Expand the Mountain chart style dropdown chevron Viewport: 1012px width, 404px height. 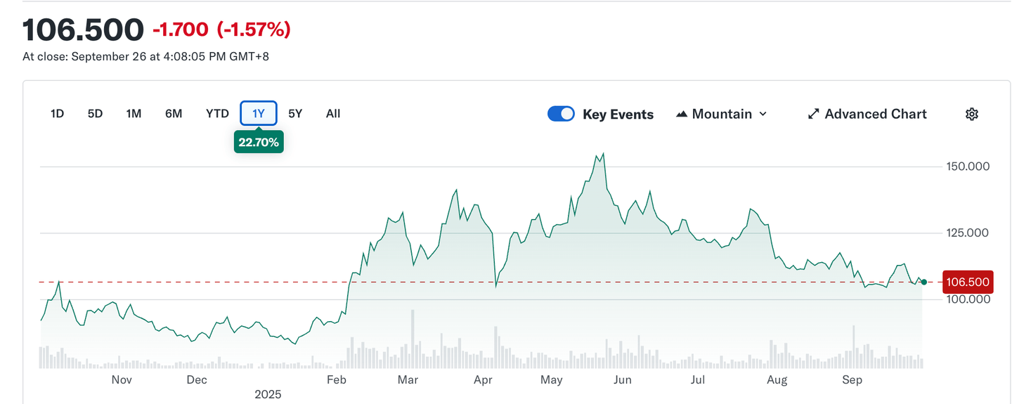[763, 114]
